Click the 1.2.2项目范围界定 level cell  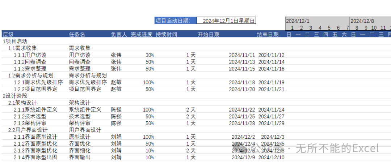pos(35,89)
